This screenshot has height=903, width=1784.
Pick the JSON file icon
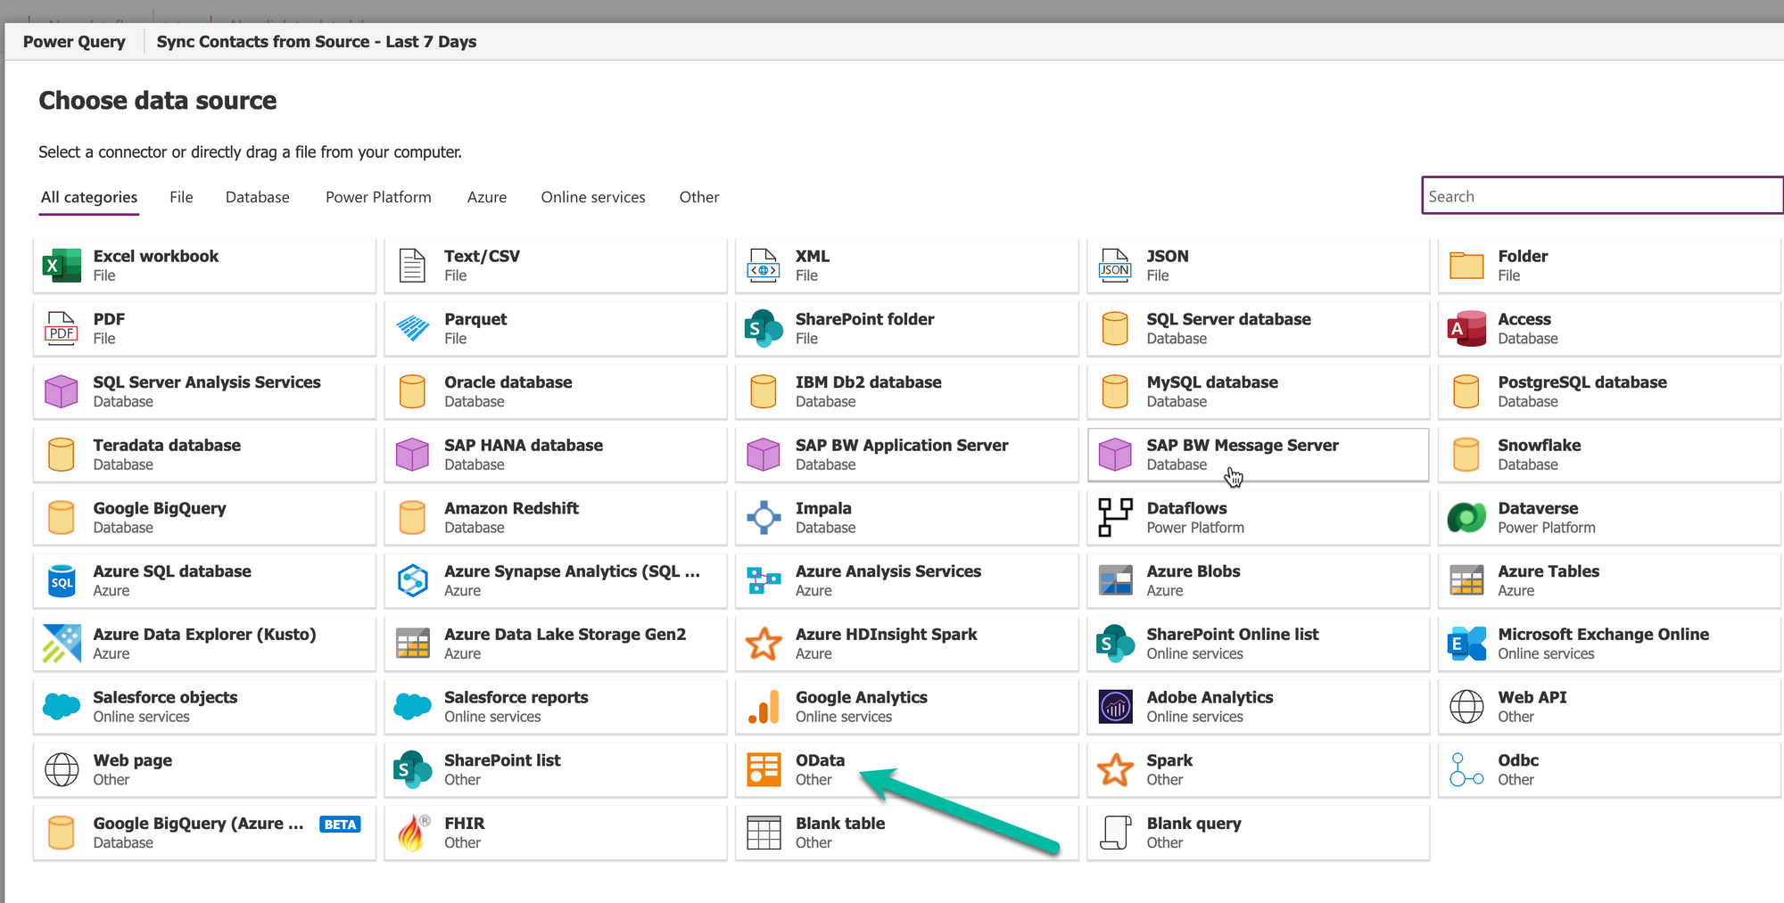click(x=1115, y=266)
